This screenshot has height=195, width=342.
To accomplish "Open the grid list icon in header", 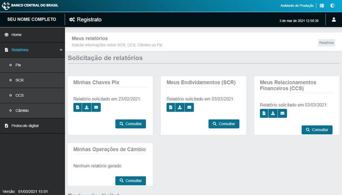I will pos(322,6).
